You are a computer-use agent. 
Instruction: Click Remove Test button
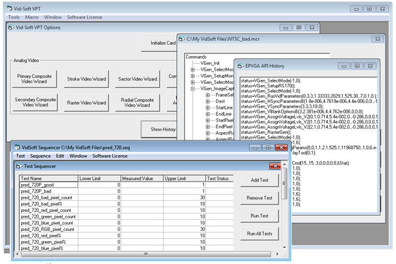click(x=259, y=198)
